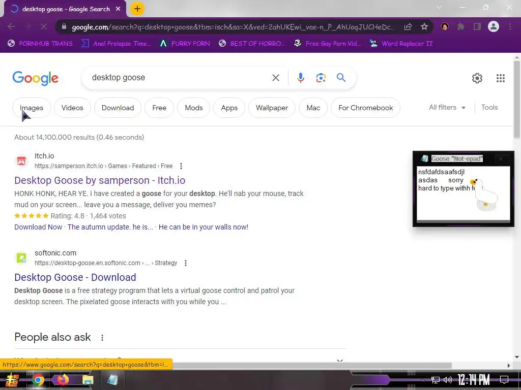
Task: Start voice search with microphone icon
Action: click(300, 78)
